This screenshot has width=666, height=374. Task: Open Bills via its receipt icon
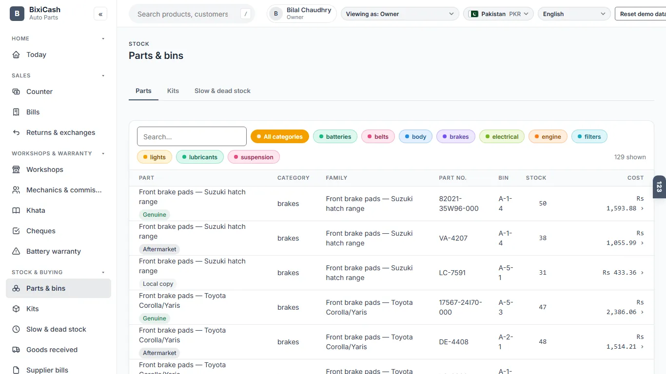(x=16, y=112)
